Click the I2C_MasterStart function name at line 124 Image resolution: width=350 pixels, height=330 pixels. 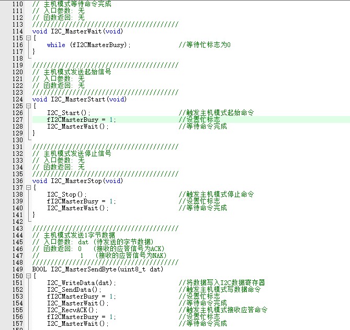pos(78,99)
